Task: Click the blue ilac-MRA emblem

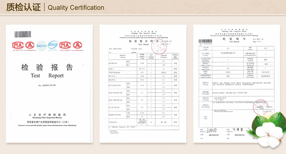Action: [41, 45]
